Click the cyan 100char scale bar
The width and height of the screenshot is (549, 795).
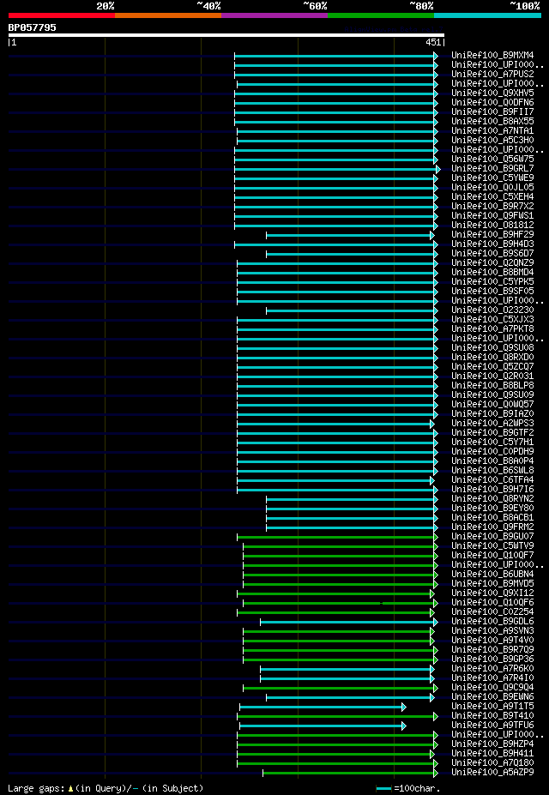point(383,789)
